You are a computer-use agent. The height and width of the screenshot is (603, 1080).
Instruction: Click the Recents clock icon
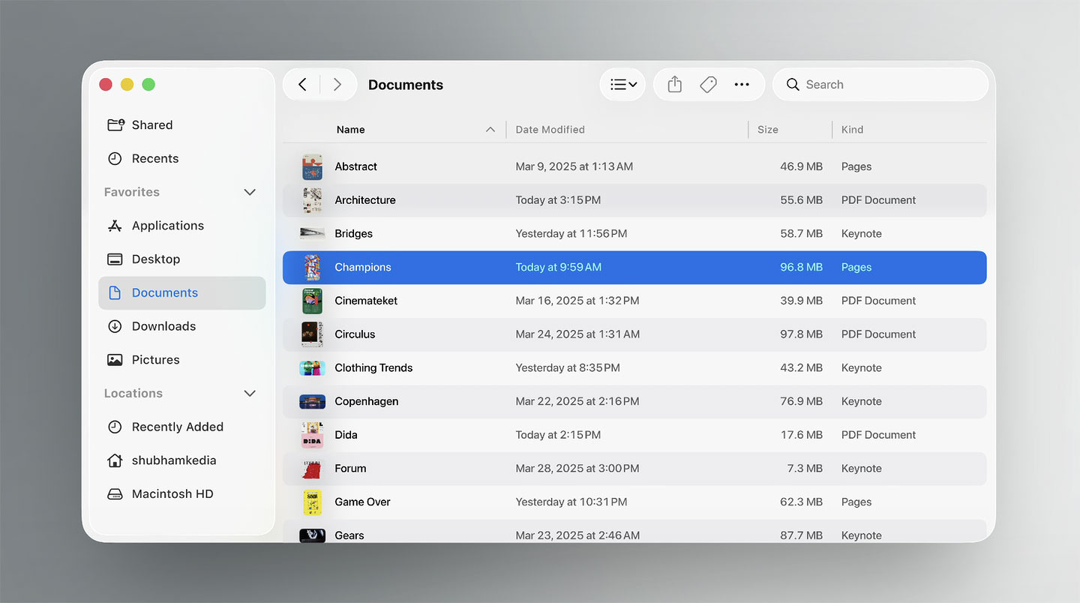(x=115, y=158)
